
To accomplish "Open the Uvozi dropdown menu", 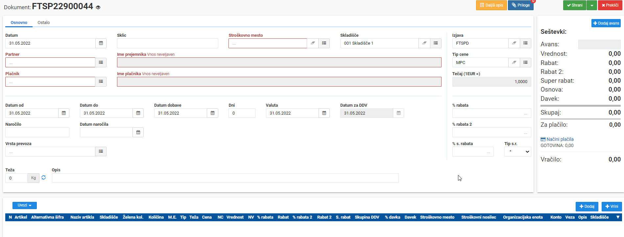I will point(25,205).
